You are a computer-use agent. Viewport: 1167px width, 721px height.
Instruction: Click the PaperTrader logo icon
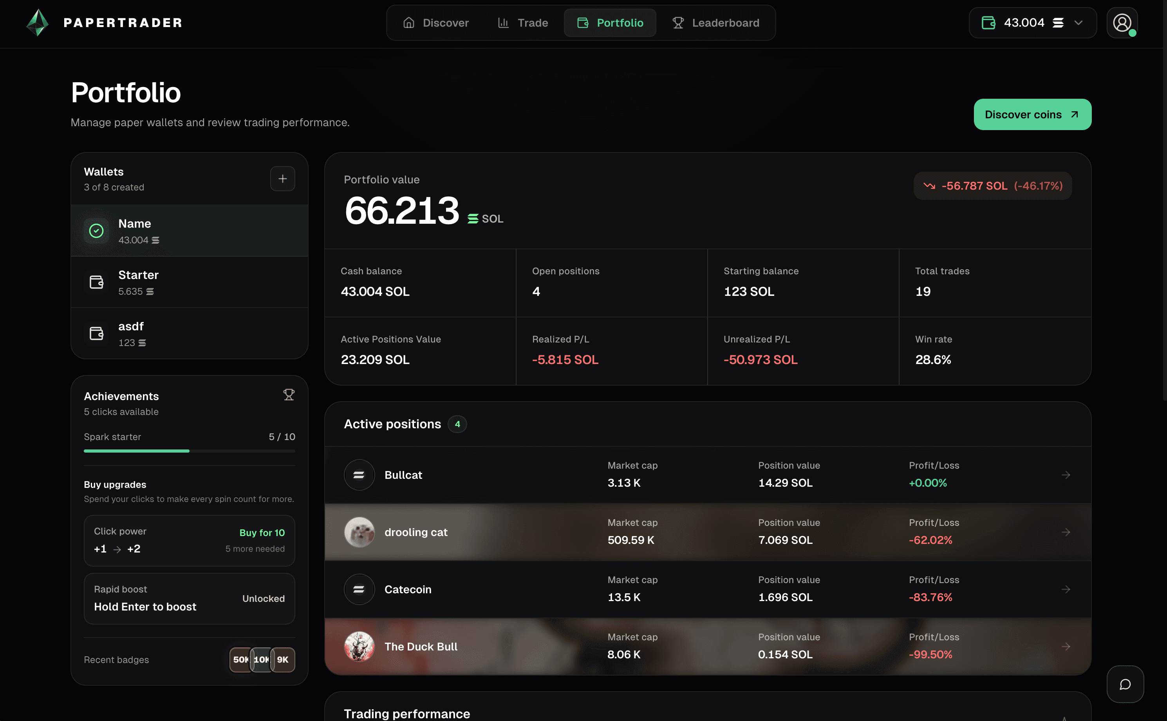click(x=37, y=22)
